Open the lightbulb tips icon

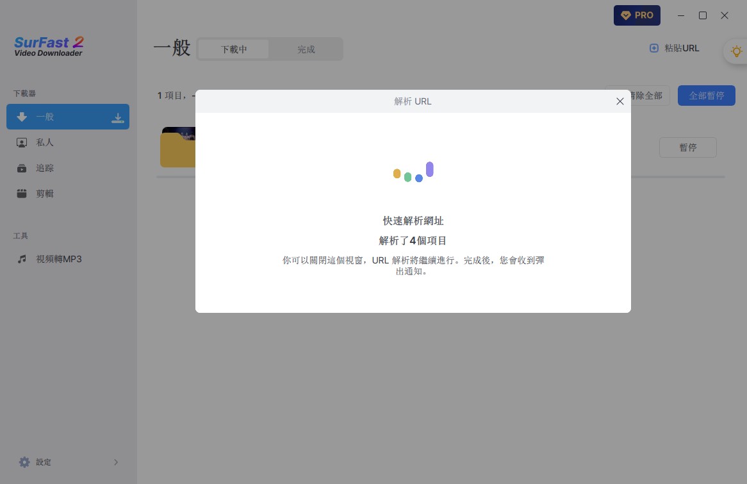[737, 51]
